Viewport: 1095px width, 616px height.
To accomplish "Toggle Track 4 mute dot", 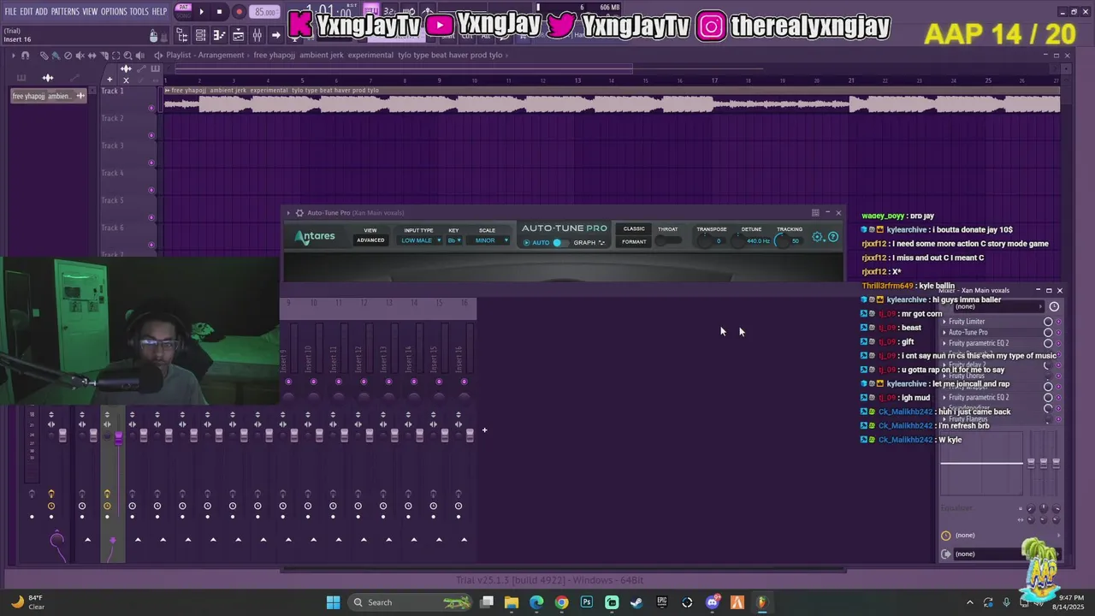I will point(152,190).
